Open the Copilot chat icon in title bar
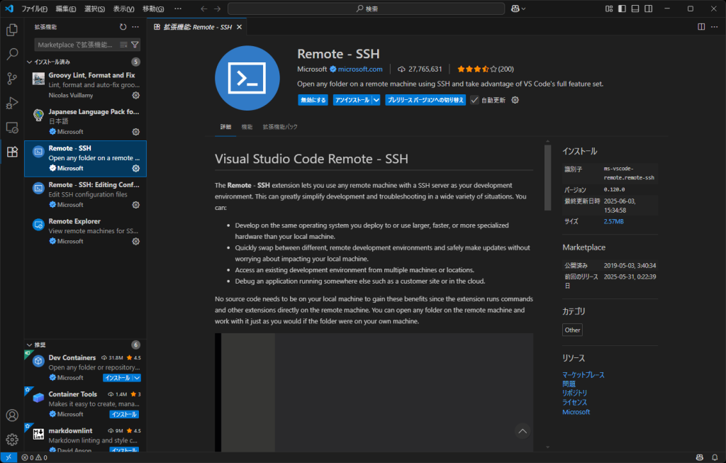The width and height of the screenshot is (726, 463). (515, 9)
